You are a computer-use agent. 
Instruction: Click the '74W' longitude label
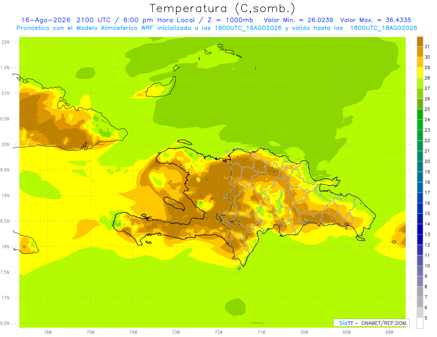tap(133, 332)
